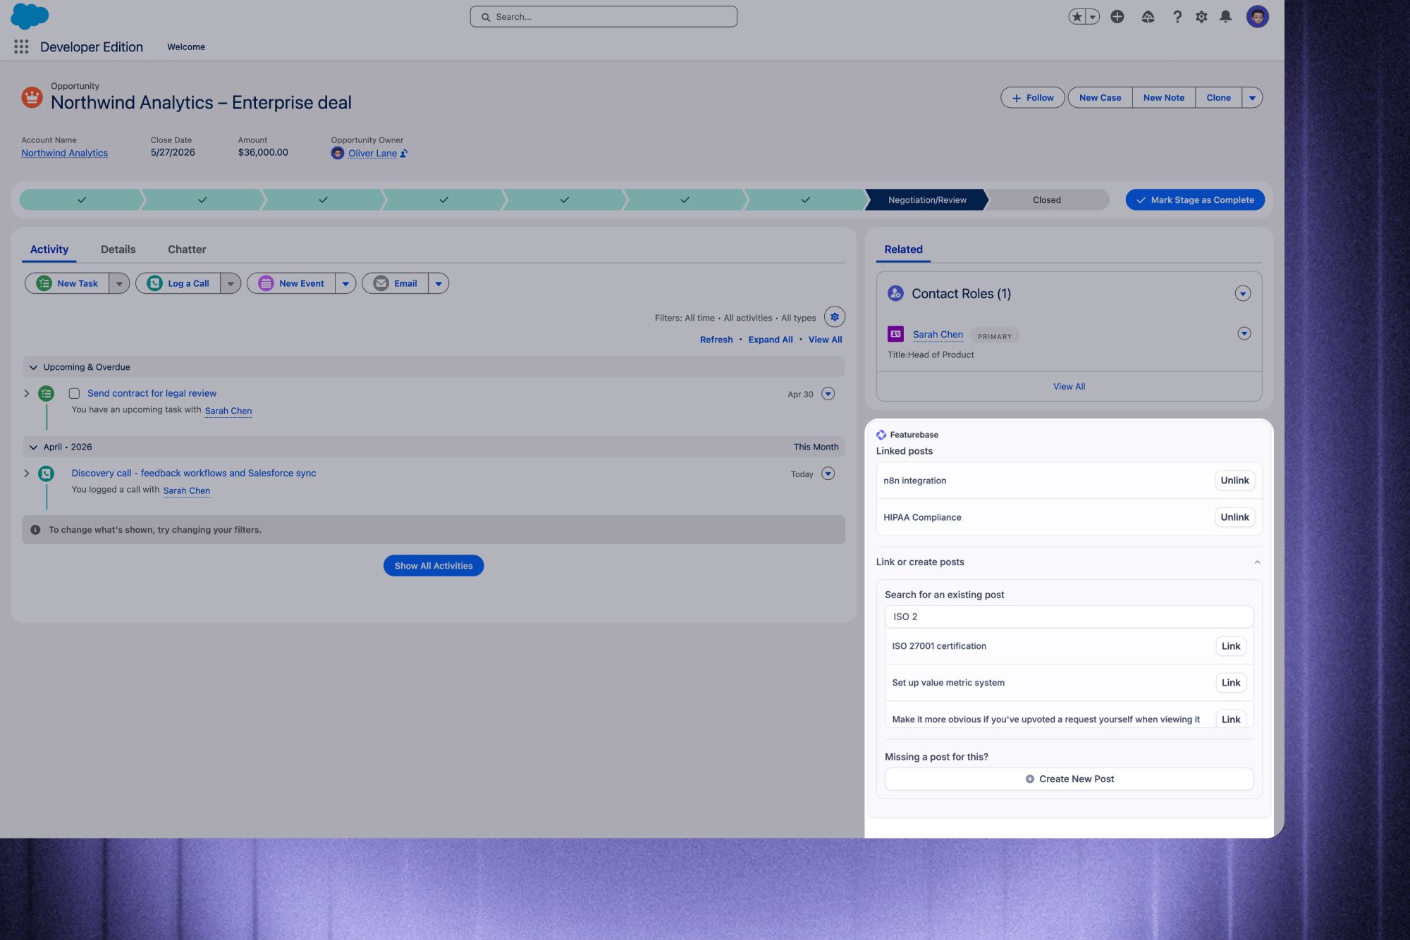
Task: Select the Related tab
Action: [903, 249]
